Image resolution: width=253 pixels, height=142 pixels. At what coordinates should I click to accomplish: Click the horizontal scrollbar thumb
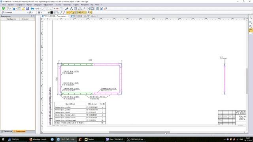click(x=140, y=133)
